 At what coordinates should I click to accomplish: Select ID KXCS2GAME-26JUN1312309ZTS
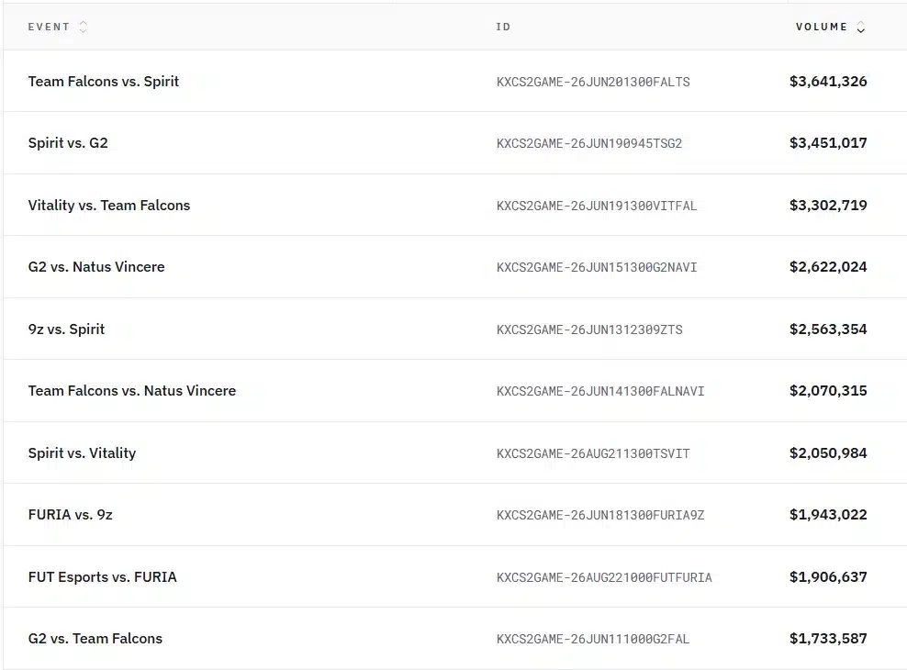(x=589, y=329)
